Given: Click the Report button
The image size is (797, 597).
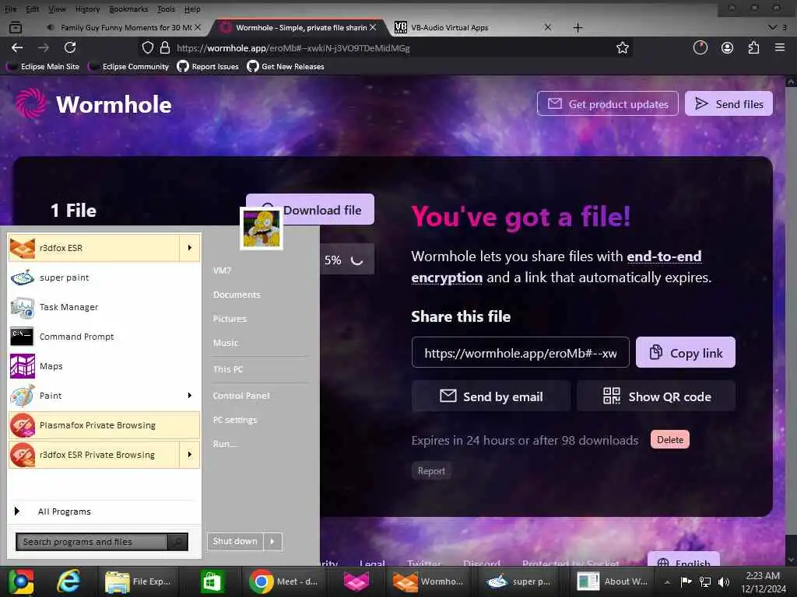Looking at the screenshot, I should pos(431,470).
